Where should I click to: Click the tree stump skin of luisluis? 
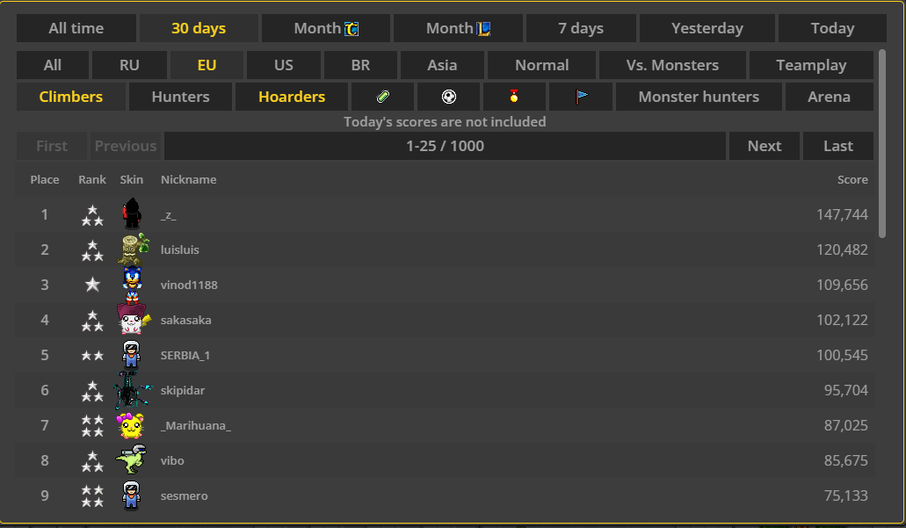click(133, 250)
